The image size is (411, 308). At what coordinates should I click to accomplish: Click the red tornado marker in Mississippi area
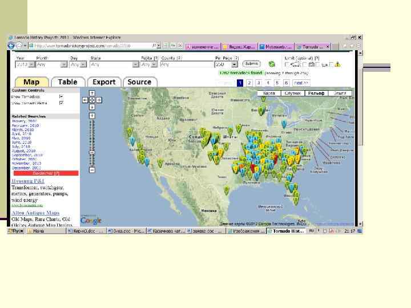pyautogui.click(x=253, y=167)
